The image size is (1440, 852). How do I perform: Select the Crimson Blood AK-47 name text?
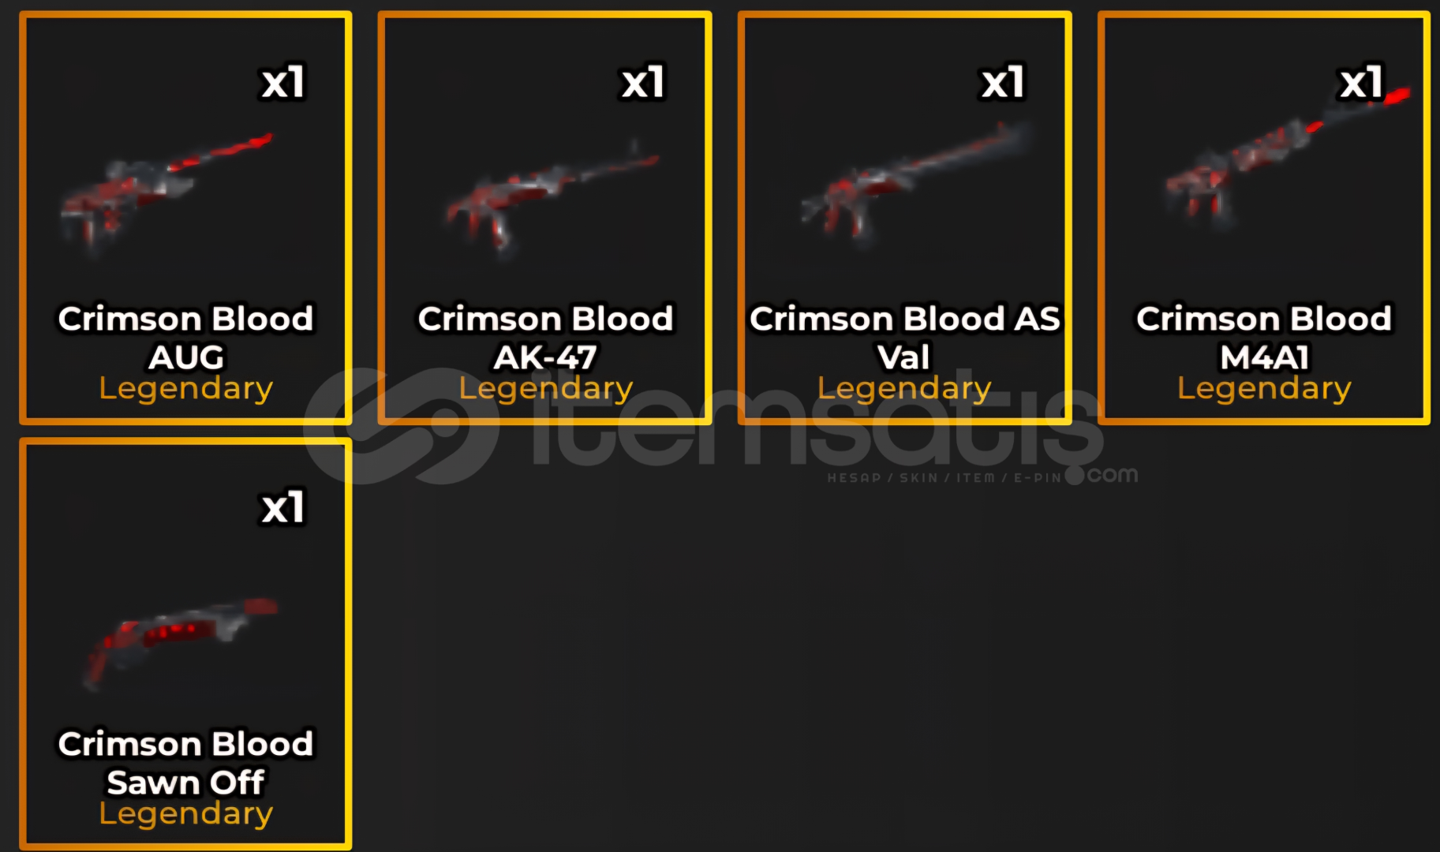click(546, 338)
